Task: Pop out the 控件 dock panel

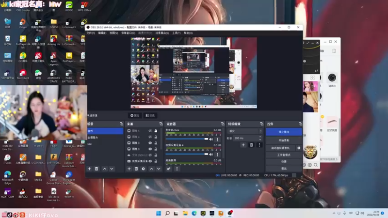Action: [300, 124]
